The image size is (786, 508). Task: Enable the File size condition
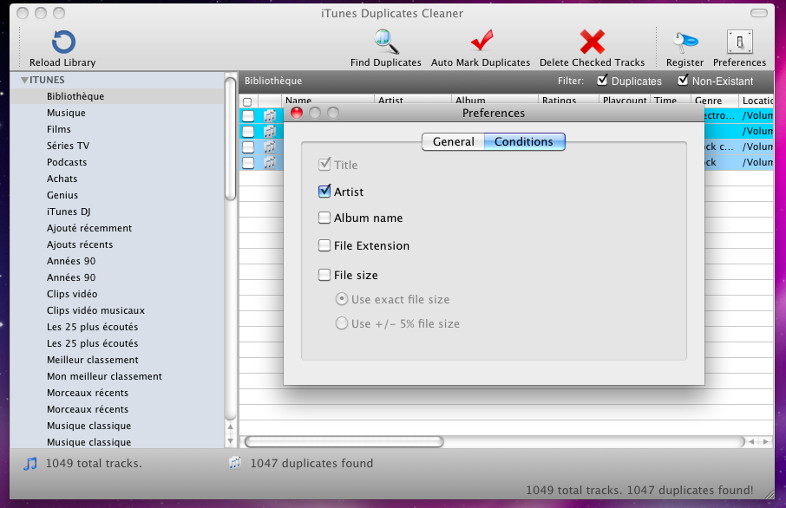(324, 275)
